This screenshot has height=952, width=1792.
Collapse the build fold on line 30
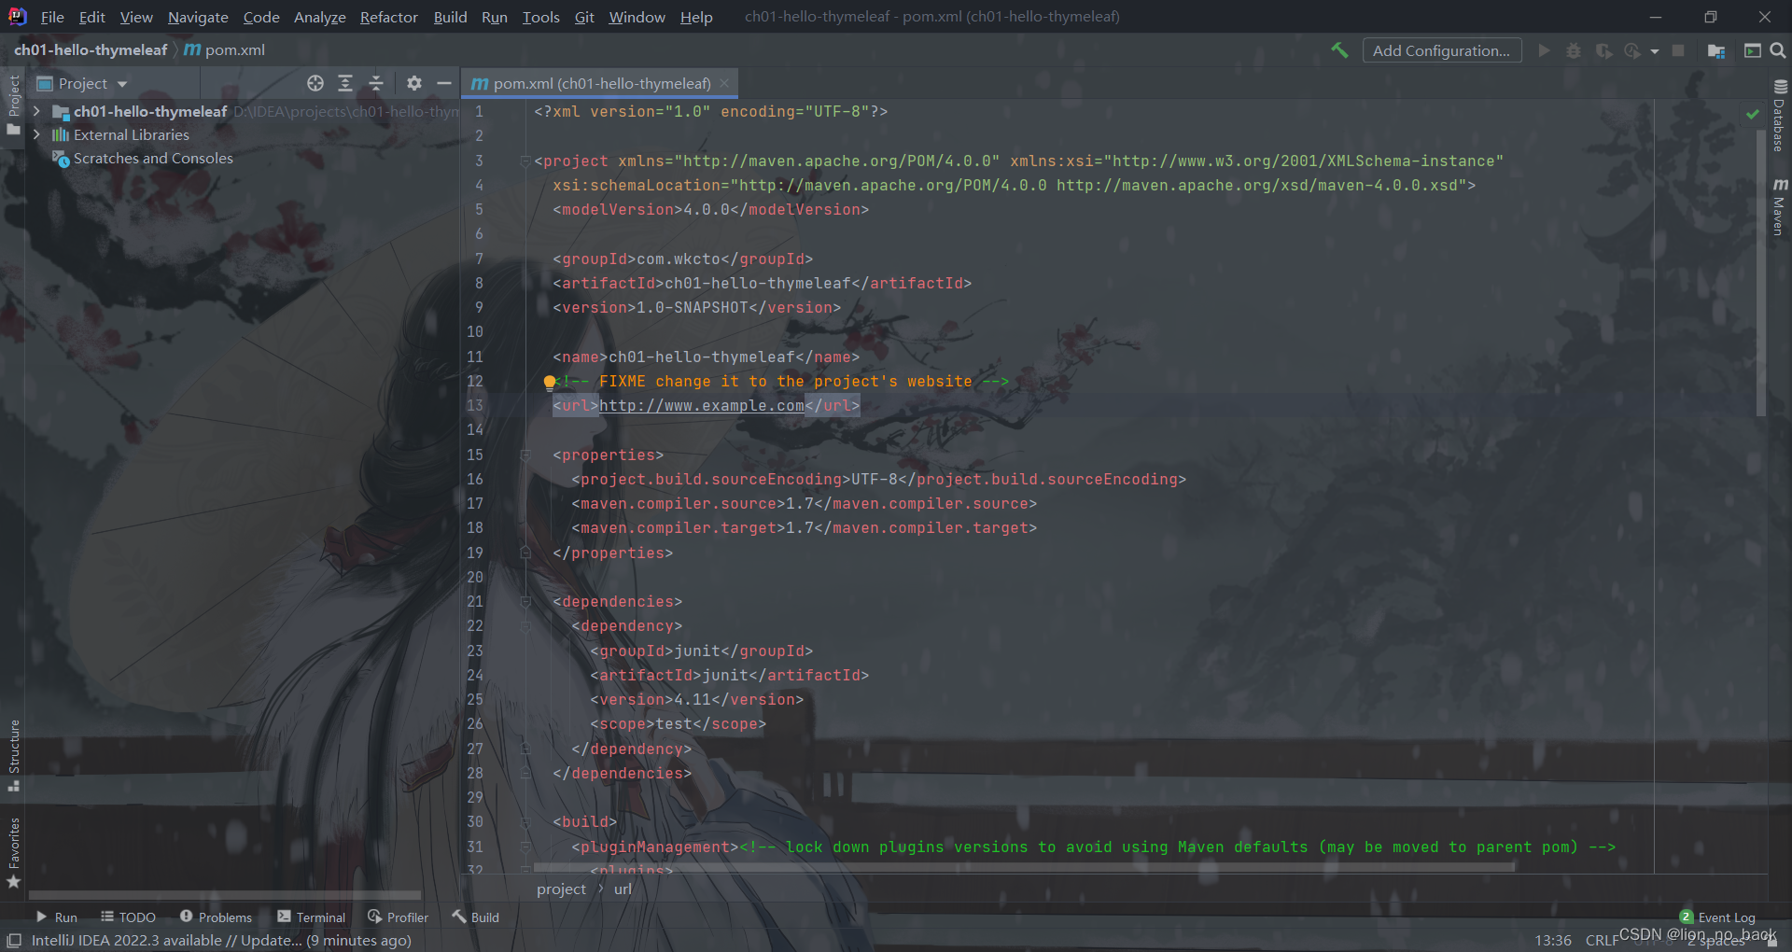(x=525, y=822)
